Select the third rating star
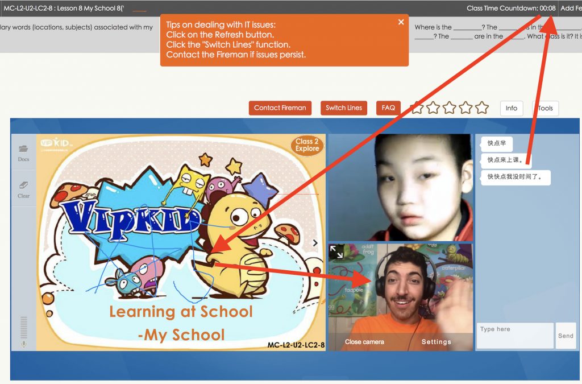 (450, 108)
